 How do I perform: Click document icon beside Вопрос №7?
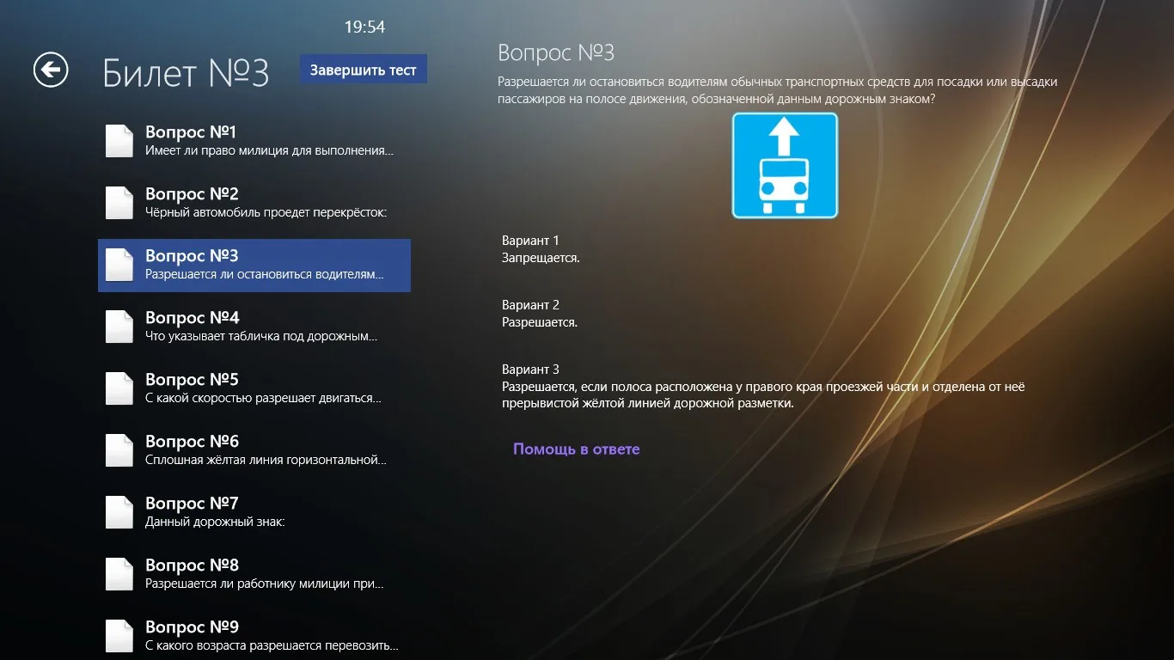[x=119, y=512]
